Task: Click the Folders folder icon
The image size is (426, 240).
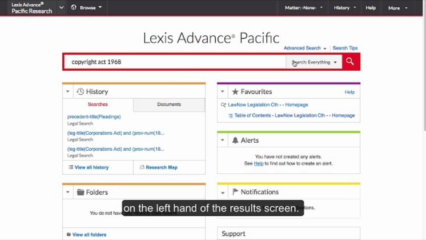Action: [x=80, y=192]
